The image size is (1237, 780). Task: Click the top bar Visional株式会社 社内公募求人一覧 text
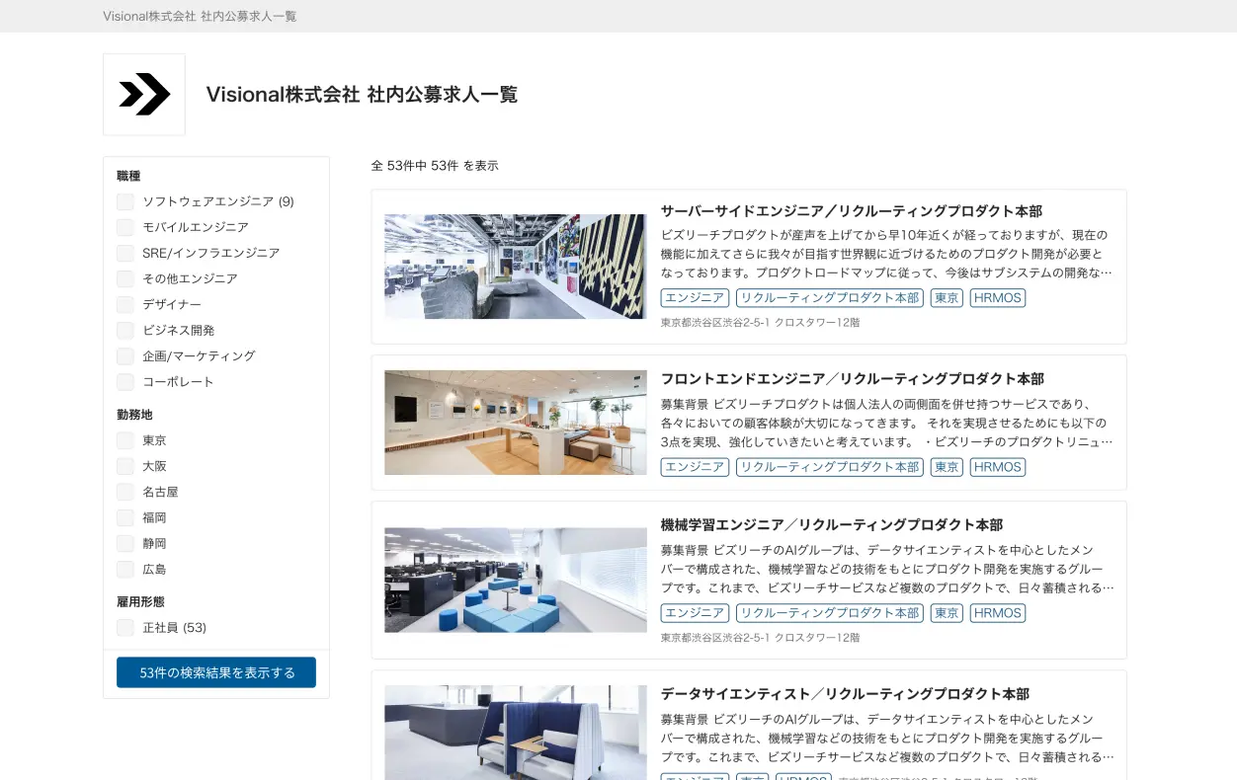point(200,16)
